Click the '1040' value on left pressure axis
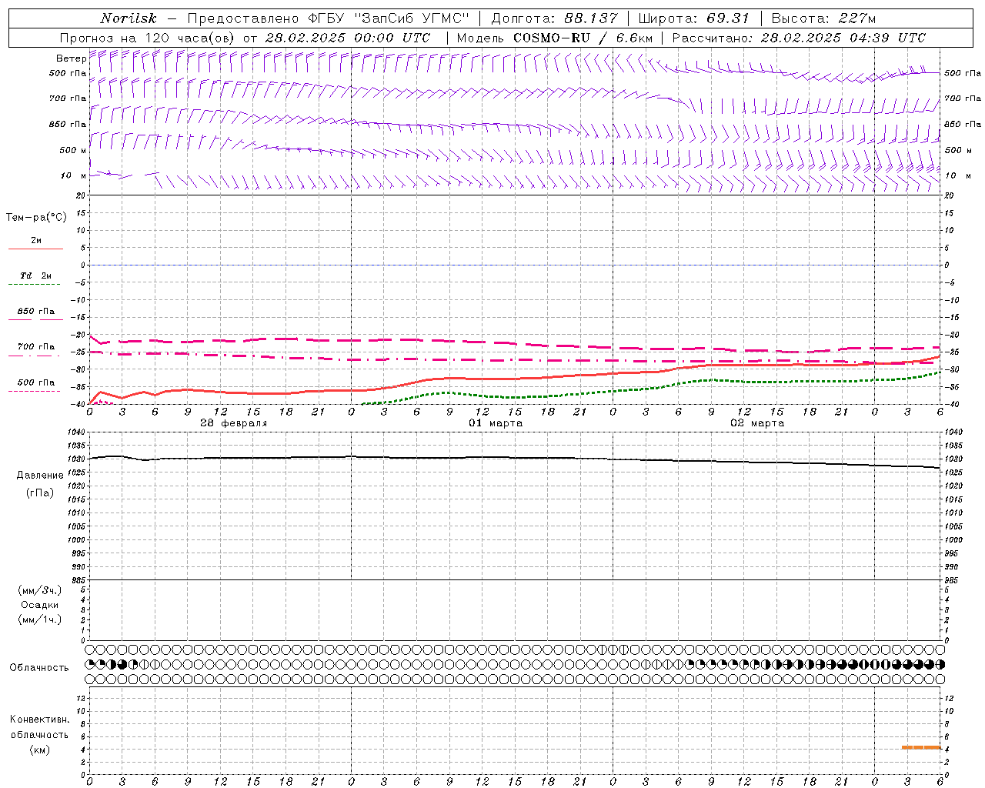This screenshot has width=985, height=788. [x=75, y=432]
